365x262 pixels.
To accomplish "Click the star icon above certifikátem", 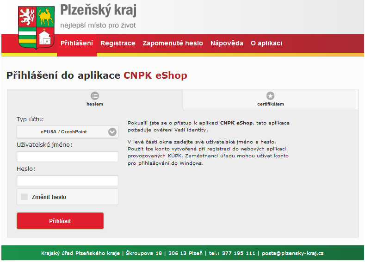I will [x=270, y=96].
